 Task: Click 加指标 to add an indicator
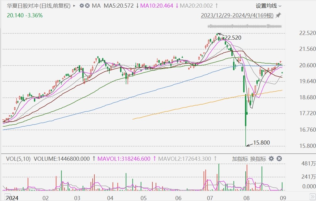[240, 159]
